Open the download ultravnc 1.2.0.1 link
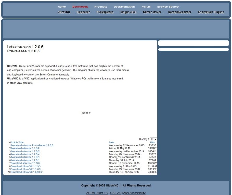The width and height of the screenshot is (232, 195). pos(25,160)
